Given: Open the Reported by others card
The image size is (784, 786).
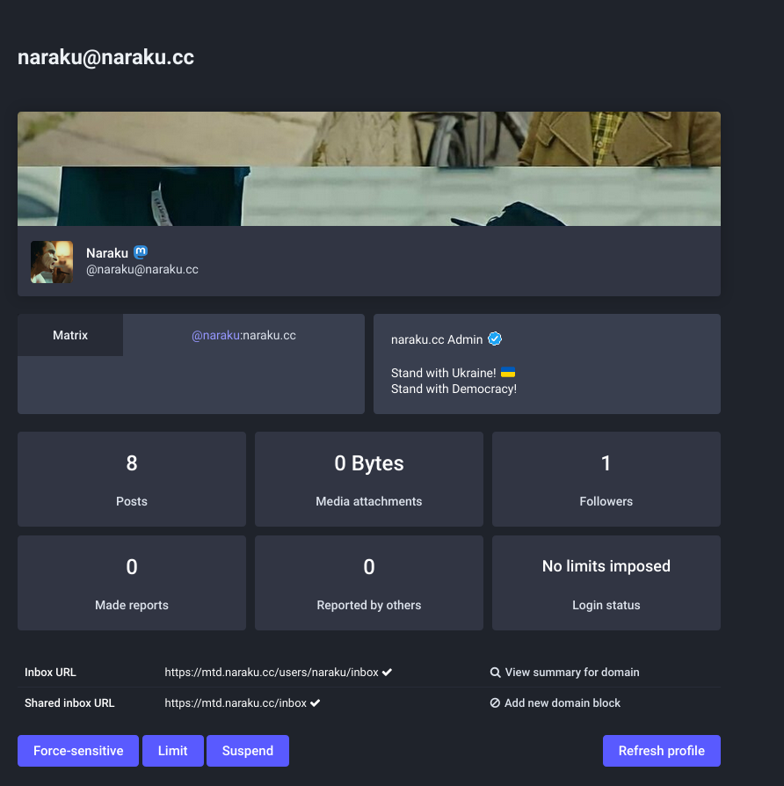Looking at the screenshot, I should (369, 583).
